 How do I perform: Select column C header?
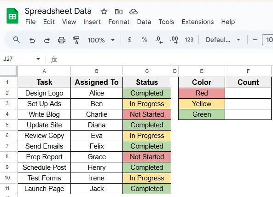tap(147, 71)
